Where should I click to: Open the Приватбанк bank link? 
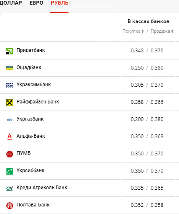click(30, 50)
